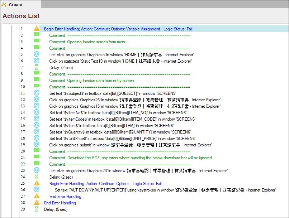Select Click on graphics 'submit' action
Viewport: 289px width, 218px height.
click(x=131, y=145)
